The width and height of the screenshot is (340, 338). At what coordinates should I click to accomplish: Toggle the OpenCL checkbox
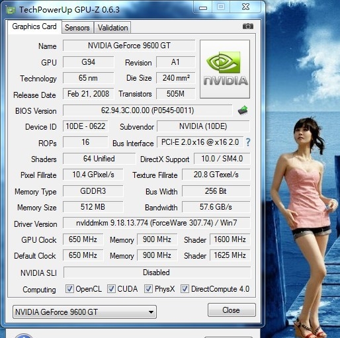[x=69, y=288]
